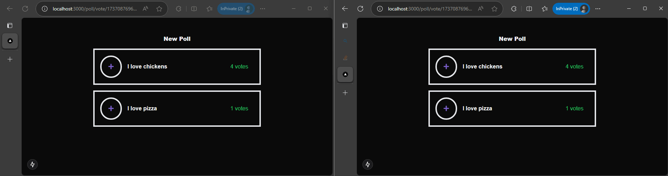This screenshot has width=668, height=176.
Task: Open the 'Settings and more' ellipsis in left window
Action: click(263, 9)
